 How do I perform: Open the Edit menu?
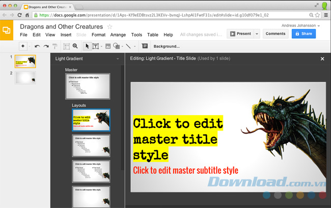point(37,35)
